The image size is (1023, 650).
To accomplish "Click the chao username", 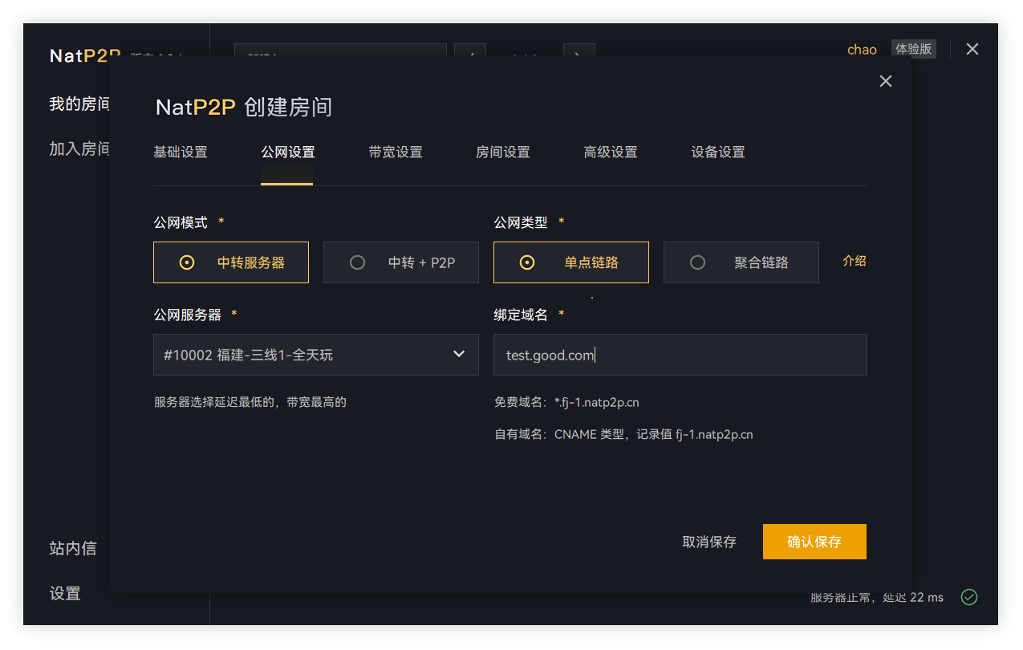I will 862,50.
